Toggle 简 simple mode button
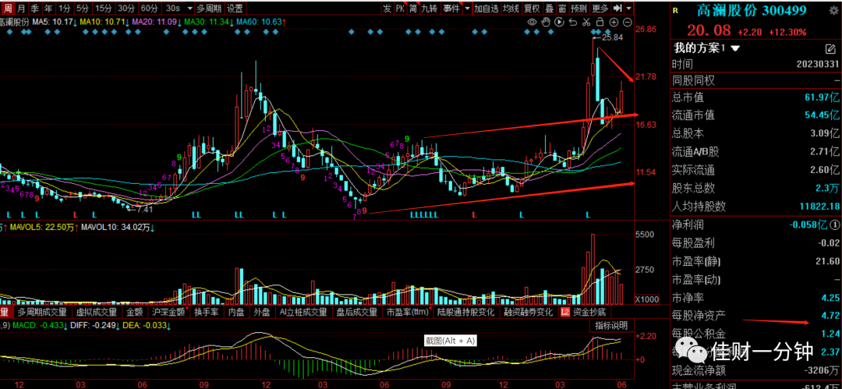This screenshot has height=389, width=842. coord(413,8)
